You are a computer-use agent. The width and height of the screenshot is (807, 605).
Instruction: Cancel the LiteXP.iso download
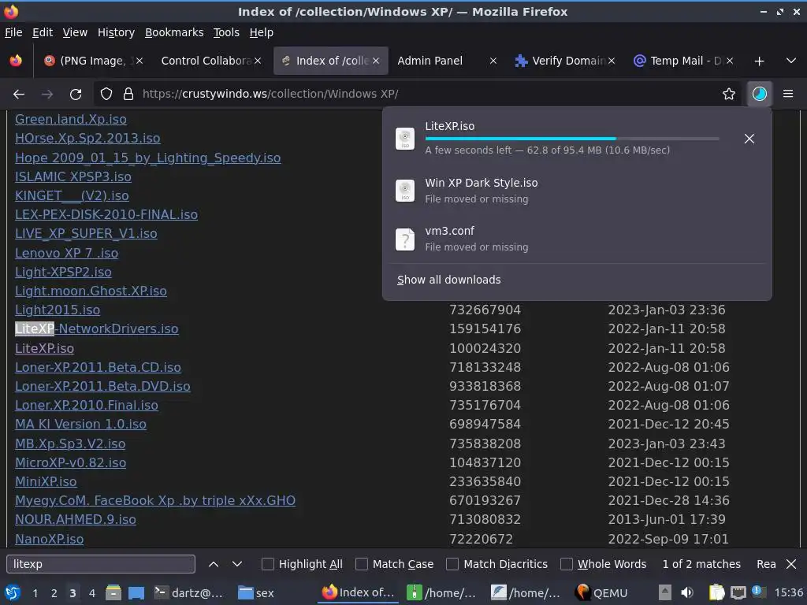pyautogui.click(x=749, y=139)
